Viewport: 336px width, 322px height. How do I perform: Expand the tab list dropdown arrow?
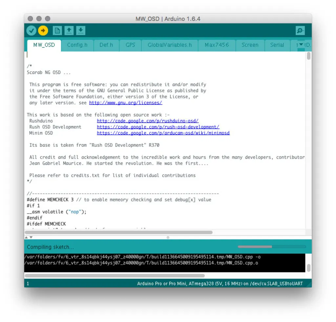coord(301,45)
